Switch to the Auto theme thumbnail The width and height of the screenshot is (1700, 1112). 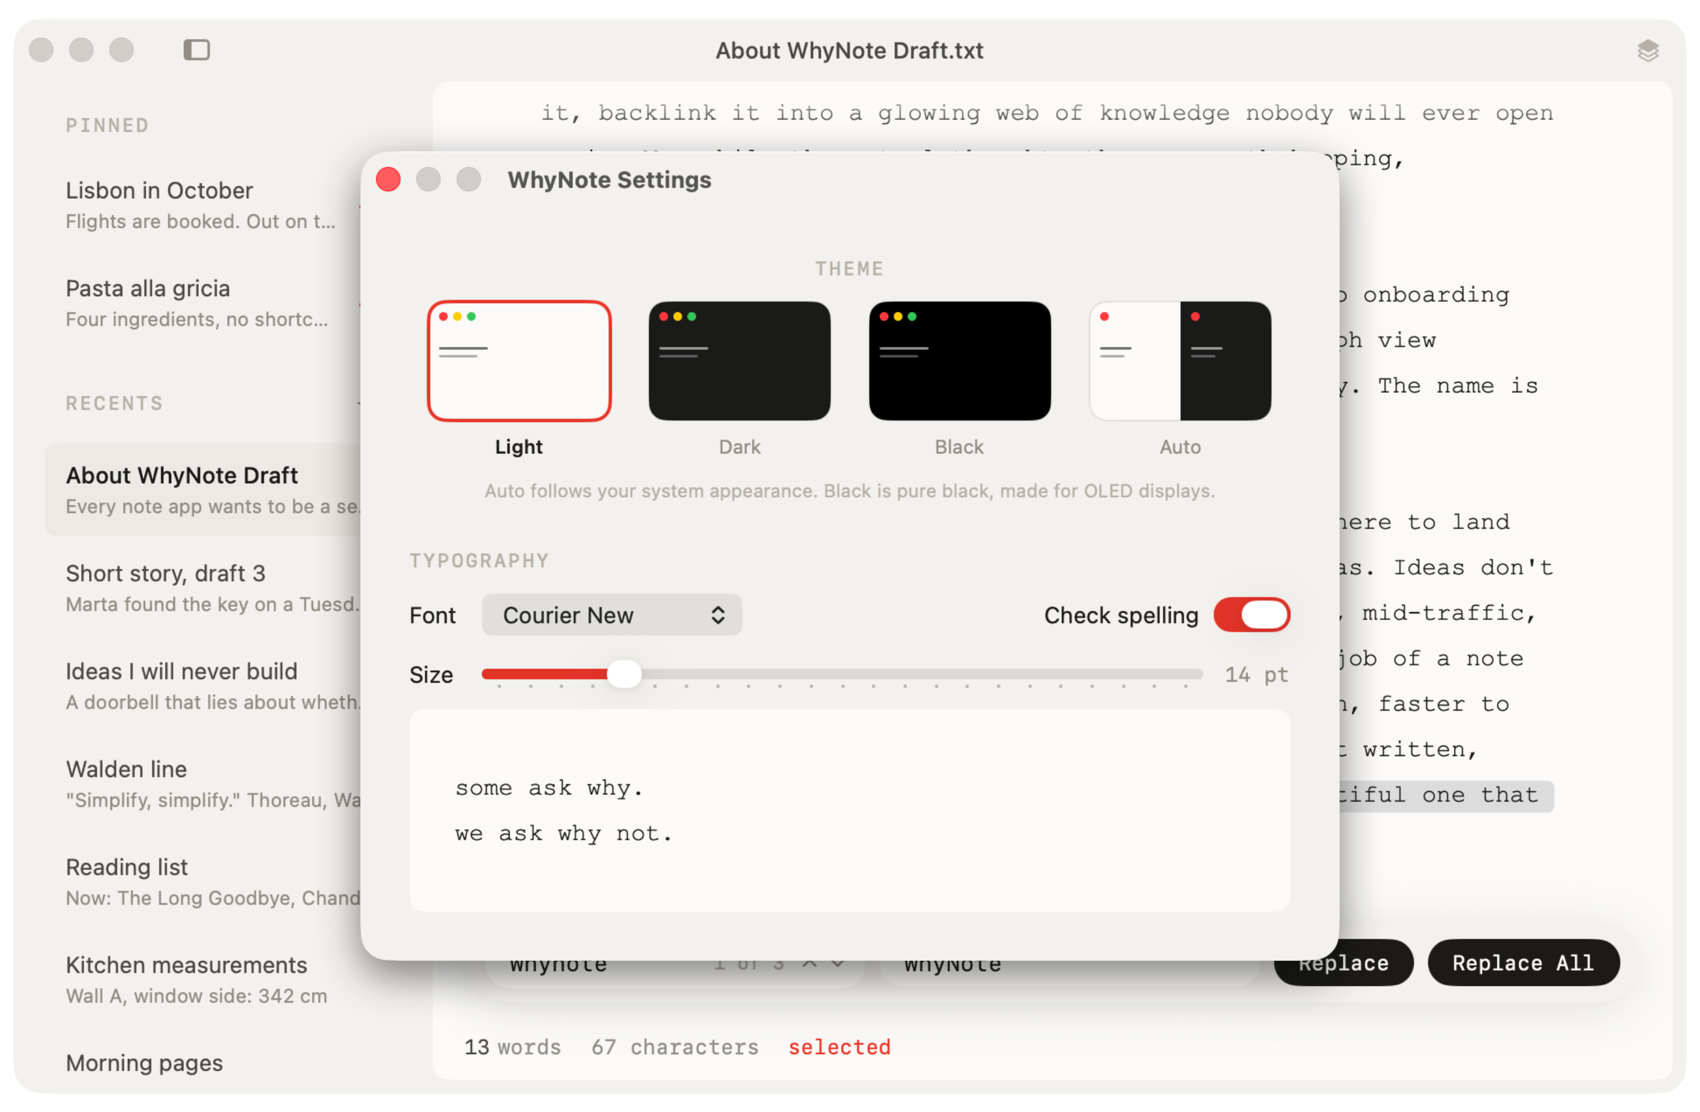tap(1180, 361)
